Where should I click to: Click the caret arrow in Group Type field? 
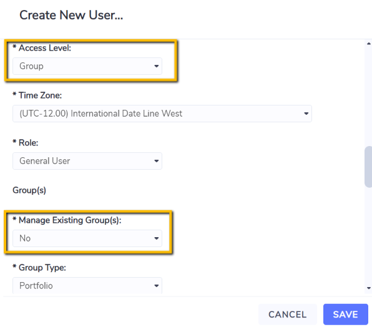(156, 286)
